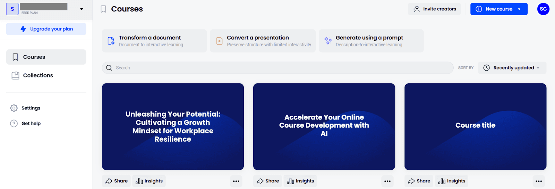Open Settings via the gear icon

click(14, 108)
